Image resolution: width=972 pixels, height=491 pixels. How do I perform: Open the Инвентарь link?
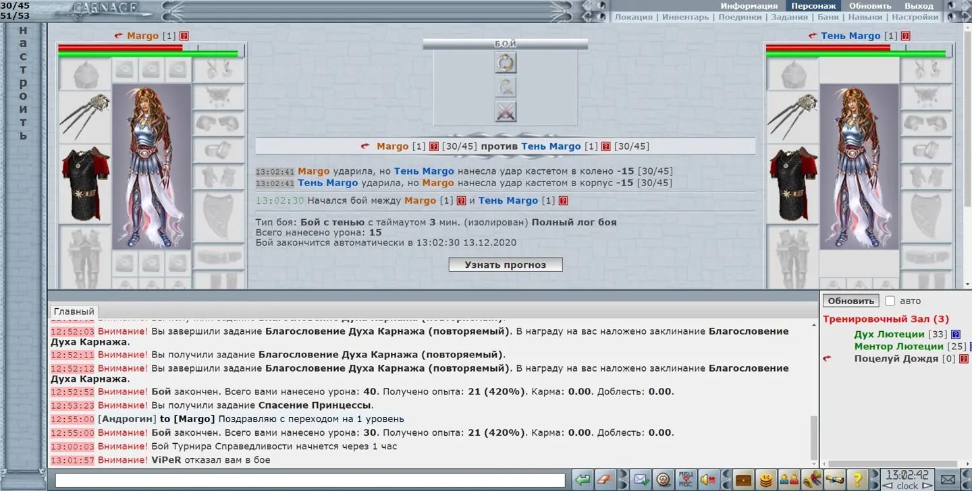(x=685, y=18)
